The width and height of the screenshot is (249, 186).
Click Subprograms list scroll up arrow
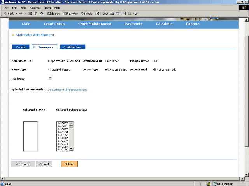point(71,124)
